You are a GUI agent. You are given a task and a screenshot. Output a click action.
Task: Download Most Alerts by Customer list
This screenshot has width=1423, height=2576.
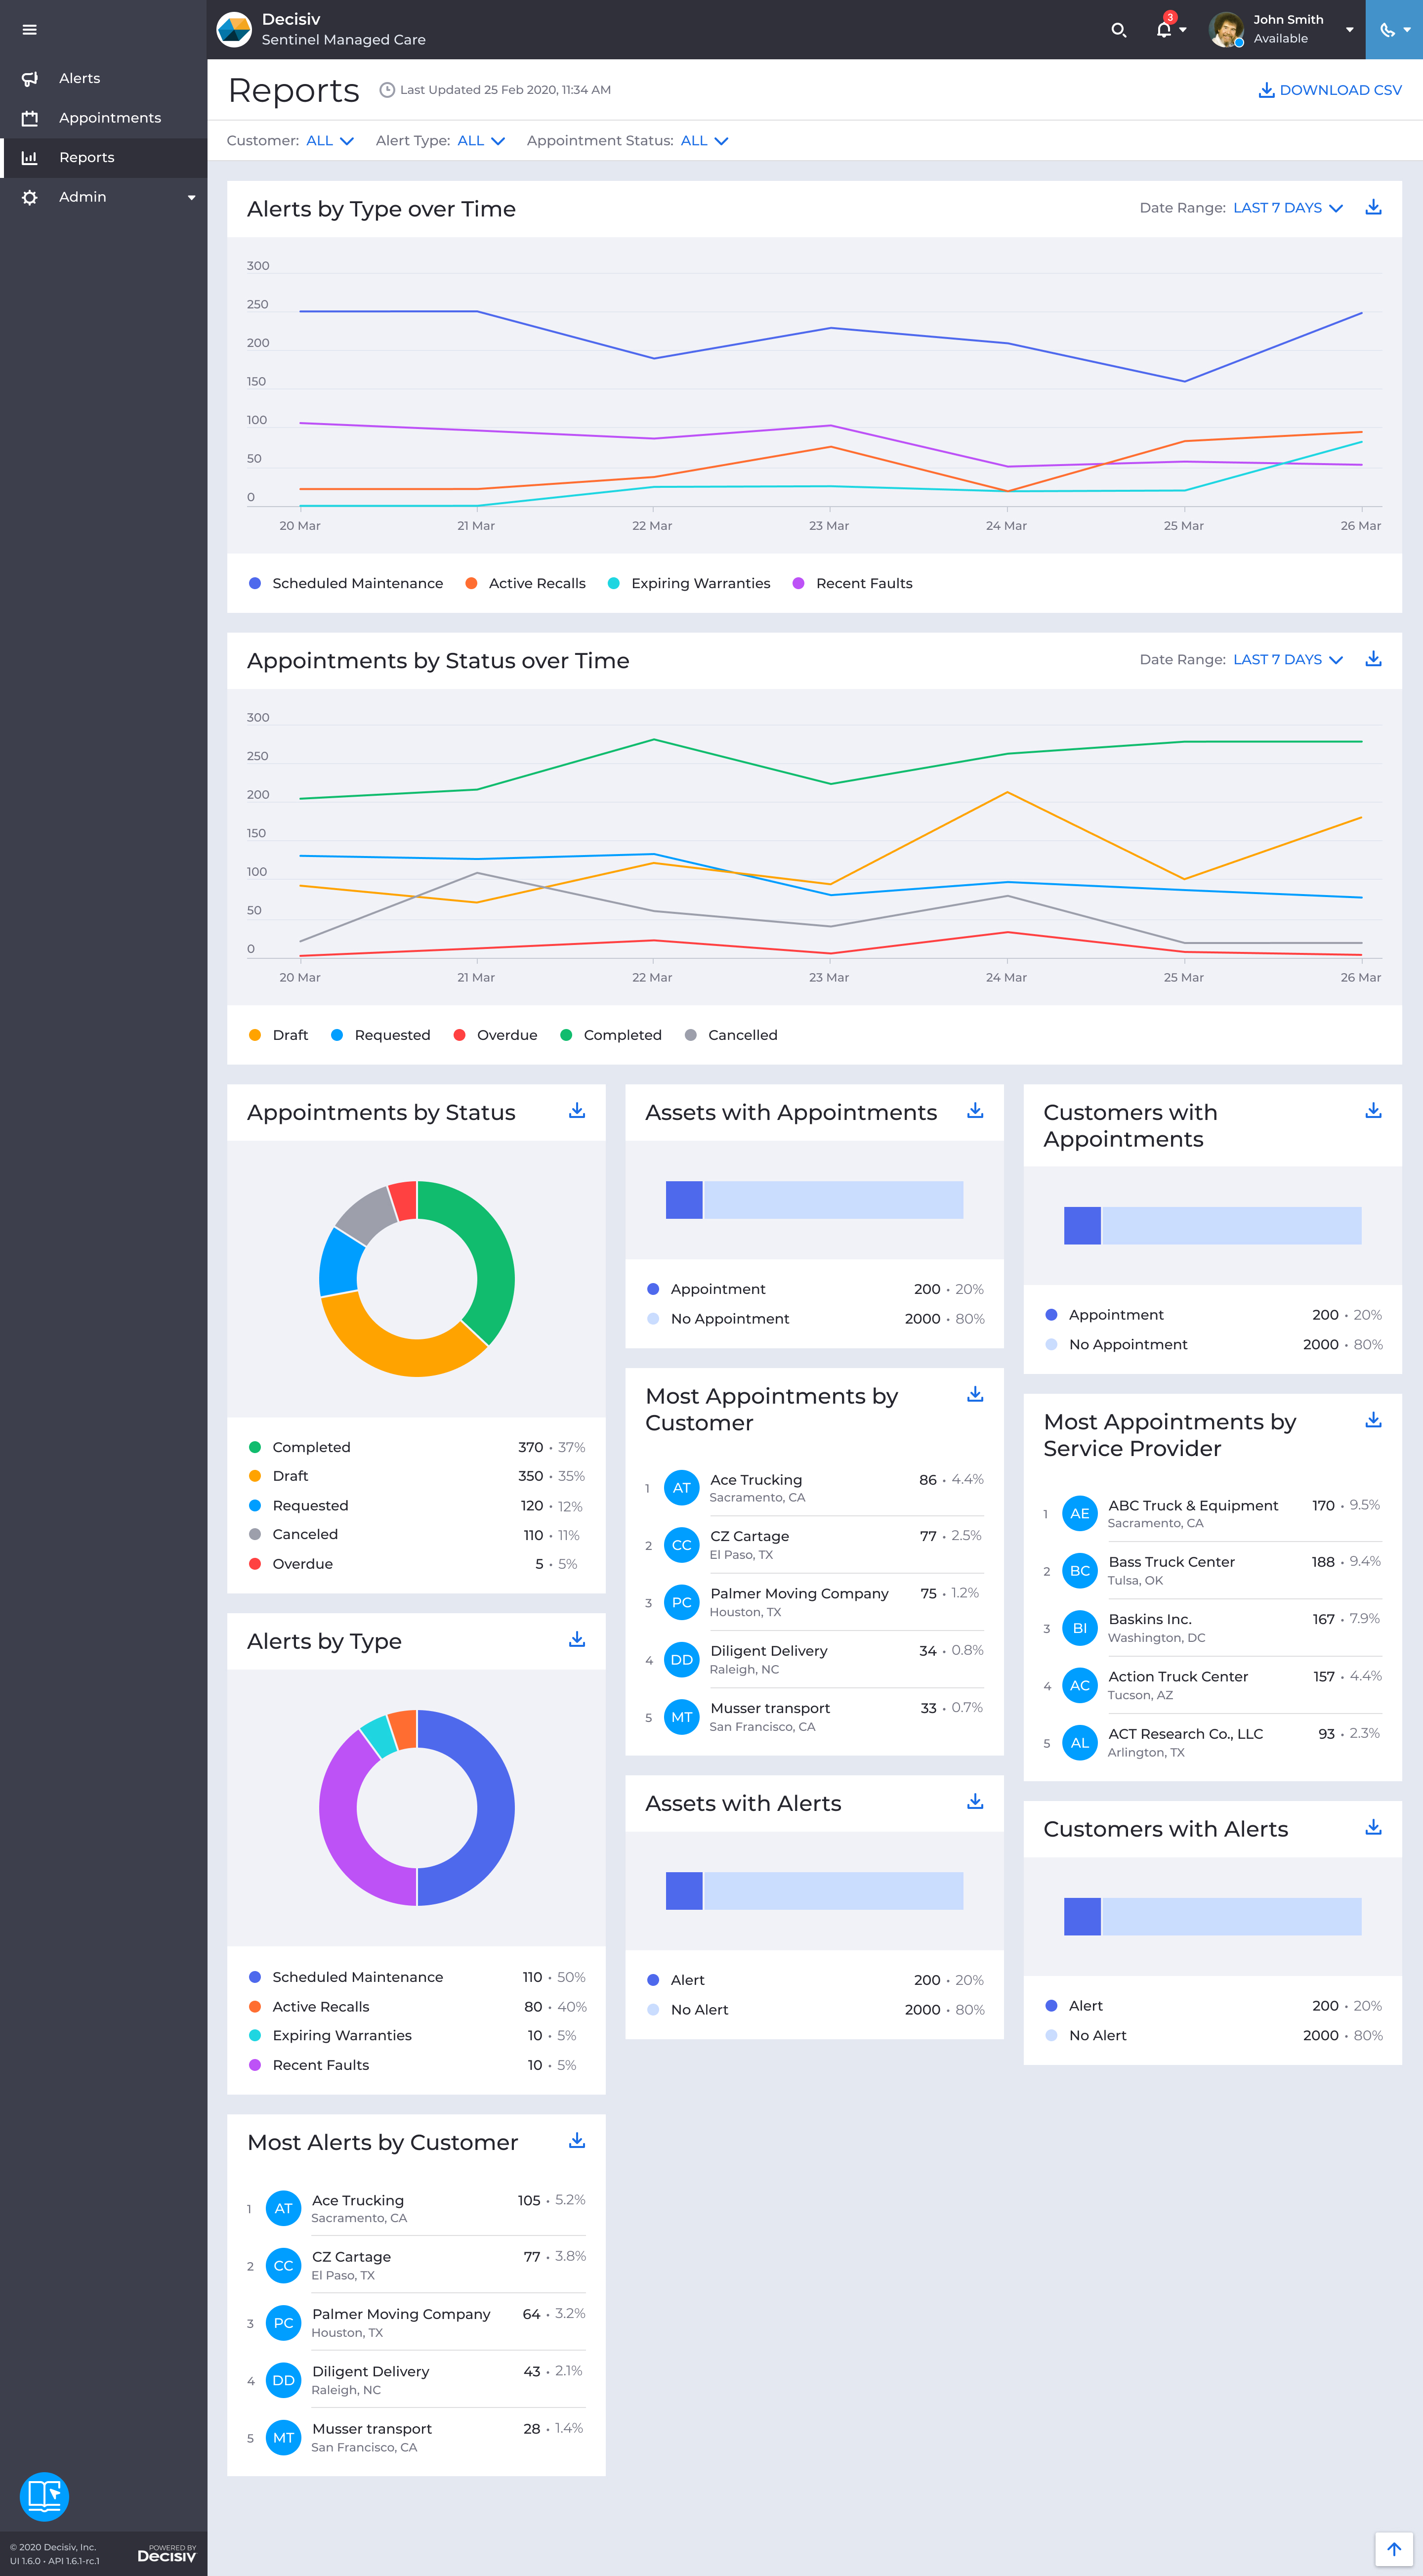point(577,2140)
